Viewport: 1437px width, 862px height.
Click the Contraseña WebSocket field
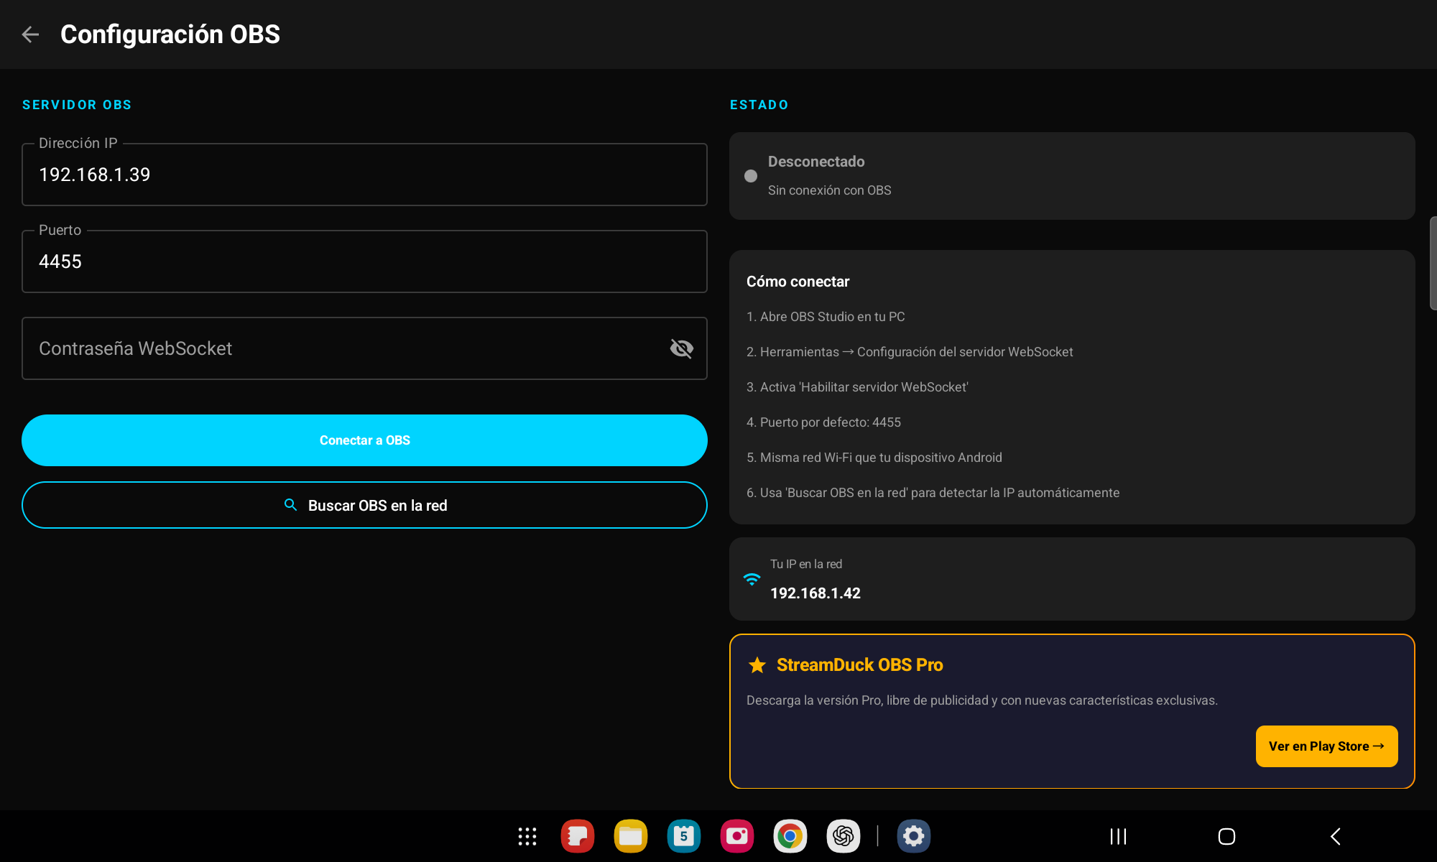[x=323, y=348]
